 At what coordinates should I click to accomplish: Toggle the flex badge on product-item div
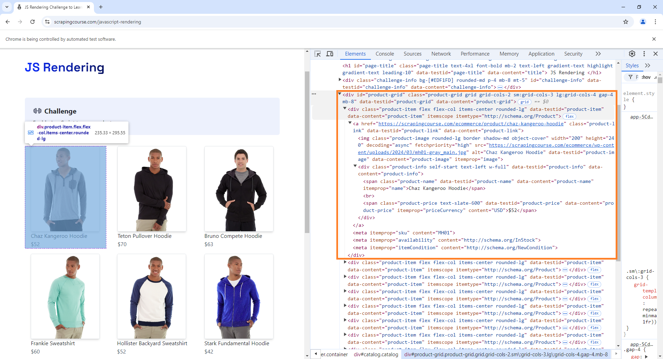pos(569,116)
